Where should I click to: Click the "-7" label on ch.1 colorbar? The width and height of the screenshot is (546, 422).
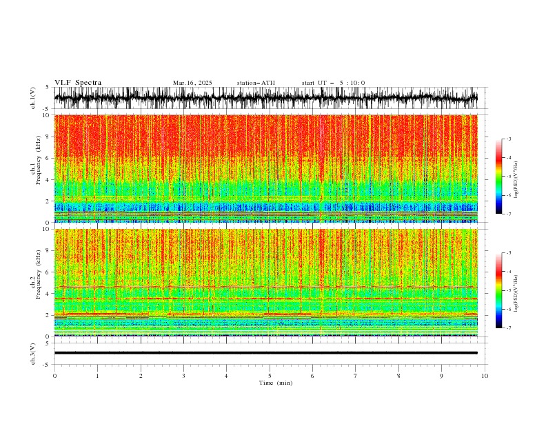click(509, 214)
